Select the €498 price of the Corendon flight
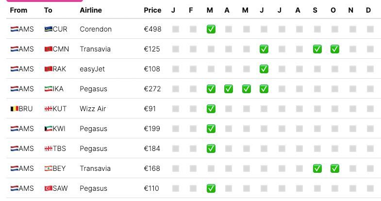The width and height of the screenshot is (381, 201). [x=152, y=29]
